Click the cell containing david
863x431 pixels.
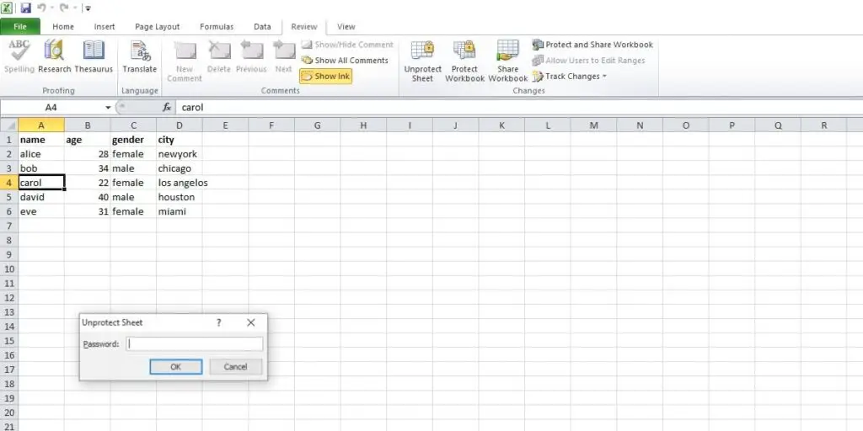[41, 197]
